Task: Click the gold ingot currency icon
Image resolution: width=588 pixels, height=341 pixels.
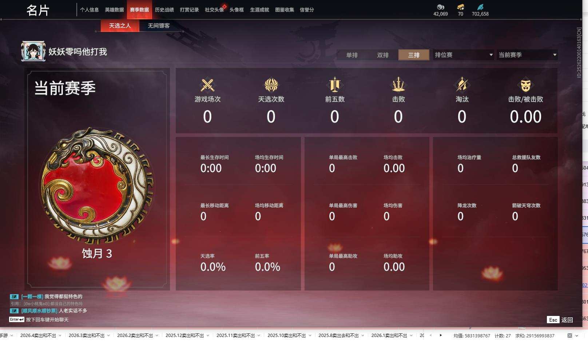Action: coord(461,7)
